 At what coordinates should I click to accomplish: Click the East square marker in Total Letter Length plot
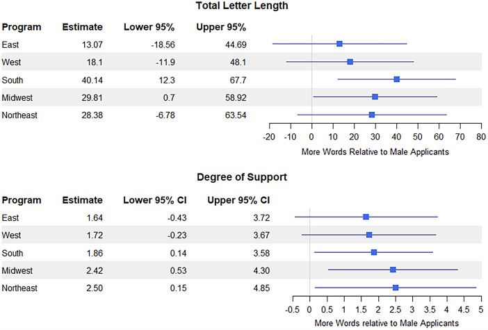pyautogui.click(x=339, y=44)
